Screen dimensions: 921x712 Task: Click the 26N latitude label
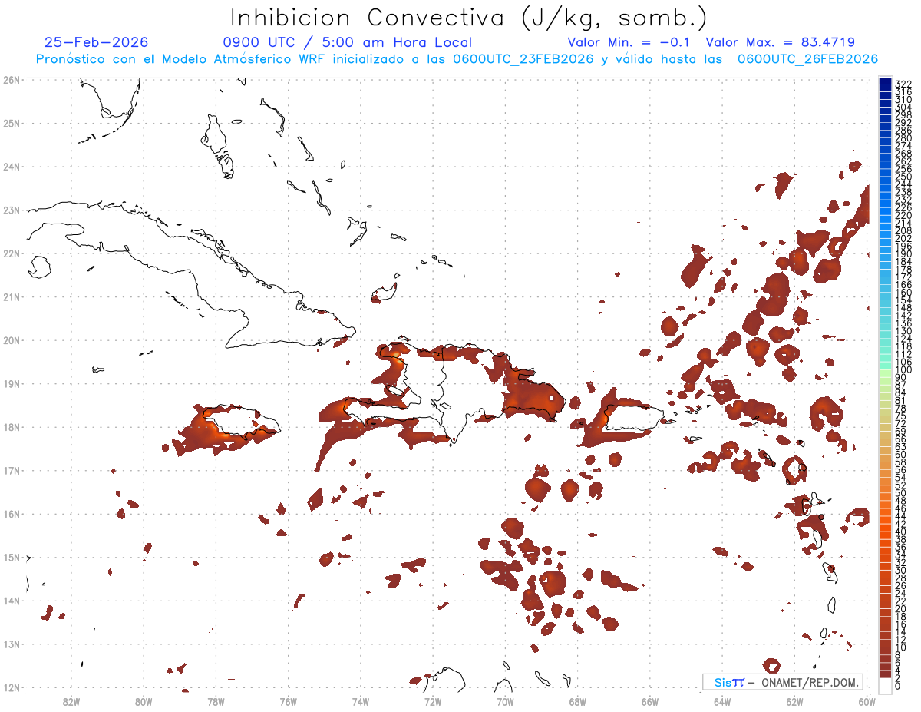tap(12, 80)
